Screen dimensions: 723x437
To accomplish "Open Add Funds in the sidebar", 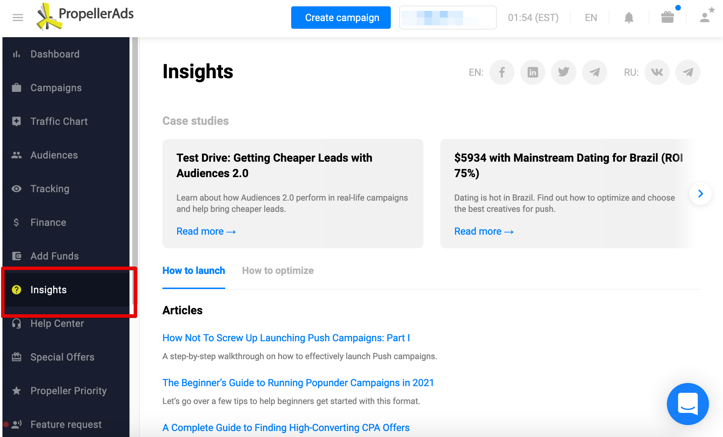I will 66,256.
